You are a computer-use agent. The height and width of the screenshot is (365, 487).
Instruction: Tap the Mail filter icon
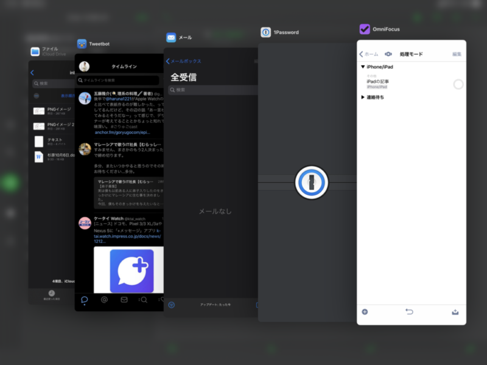(172, 305)
